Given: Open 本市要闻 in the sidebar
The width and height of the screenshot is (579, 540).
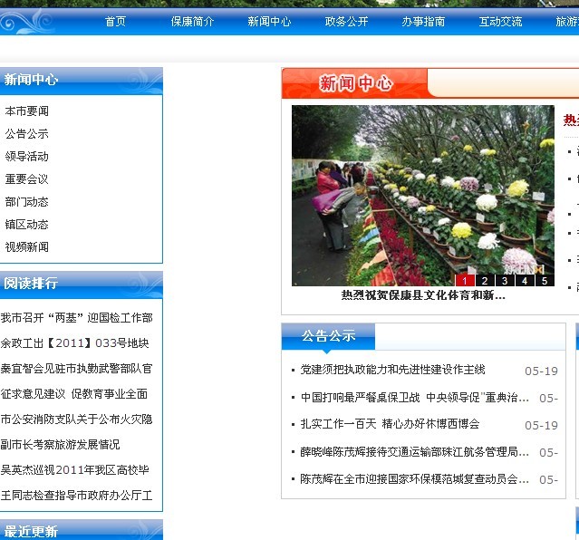Looking at the screenshot, I should pyautogui.click(x=27, y=111).
